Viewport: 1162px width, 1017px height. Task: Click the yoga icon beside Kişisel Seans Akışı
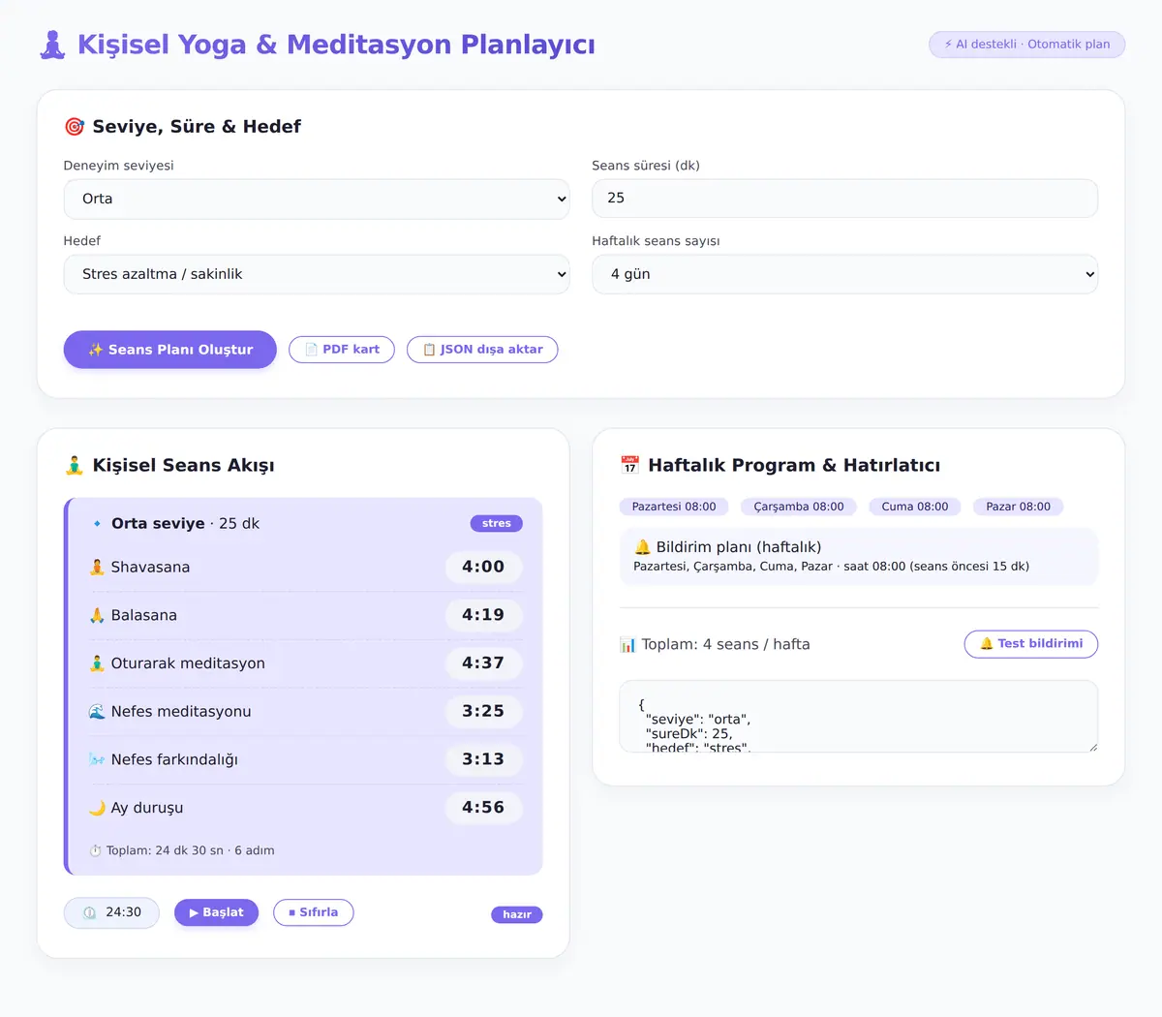click(x=74, y=466)
